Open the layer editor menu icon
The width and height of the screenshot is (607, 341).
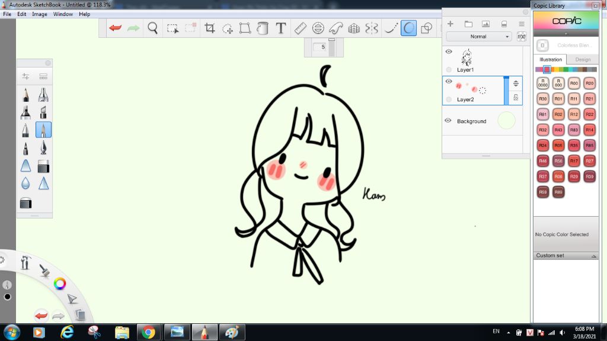pyautogui.click(x=522, y=24)
